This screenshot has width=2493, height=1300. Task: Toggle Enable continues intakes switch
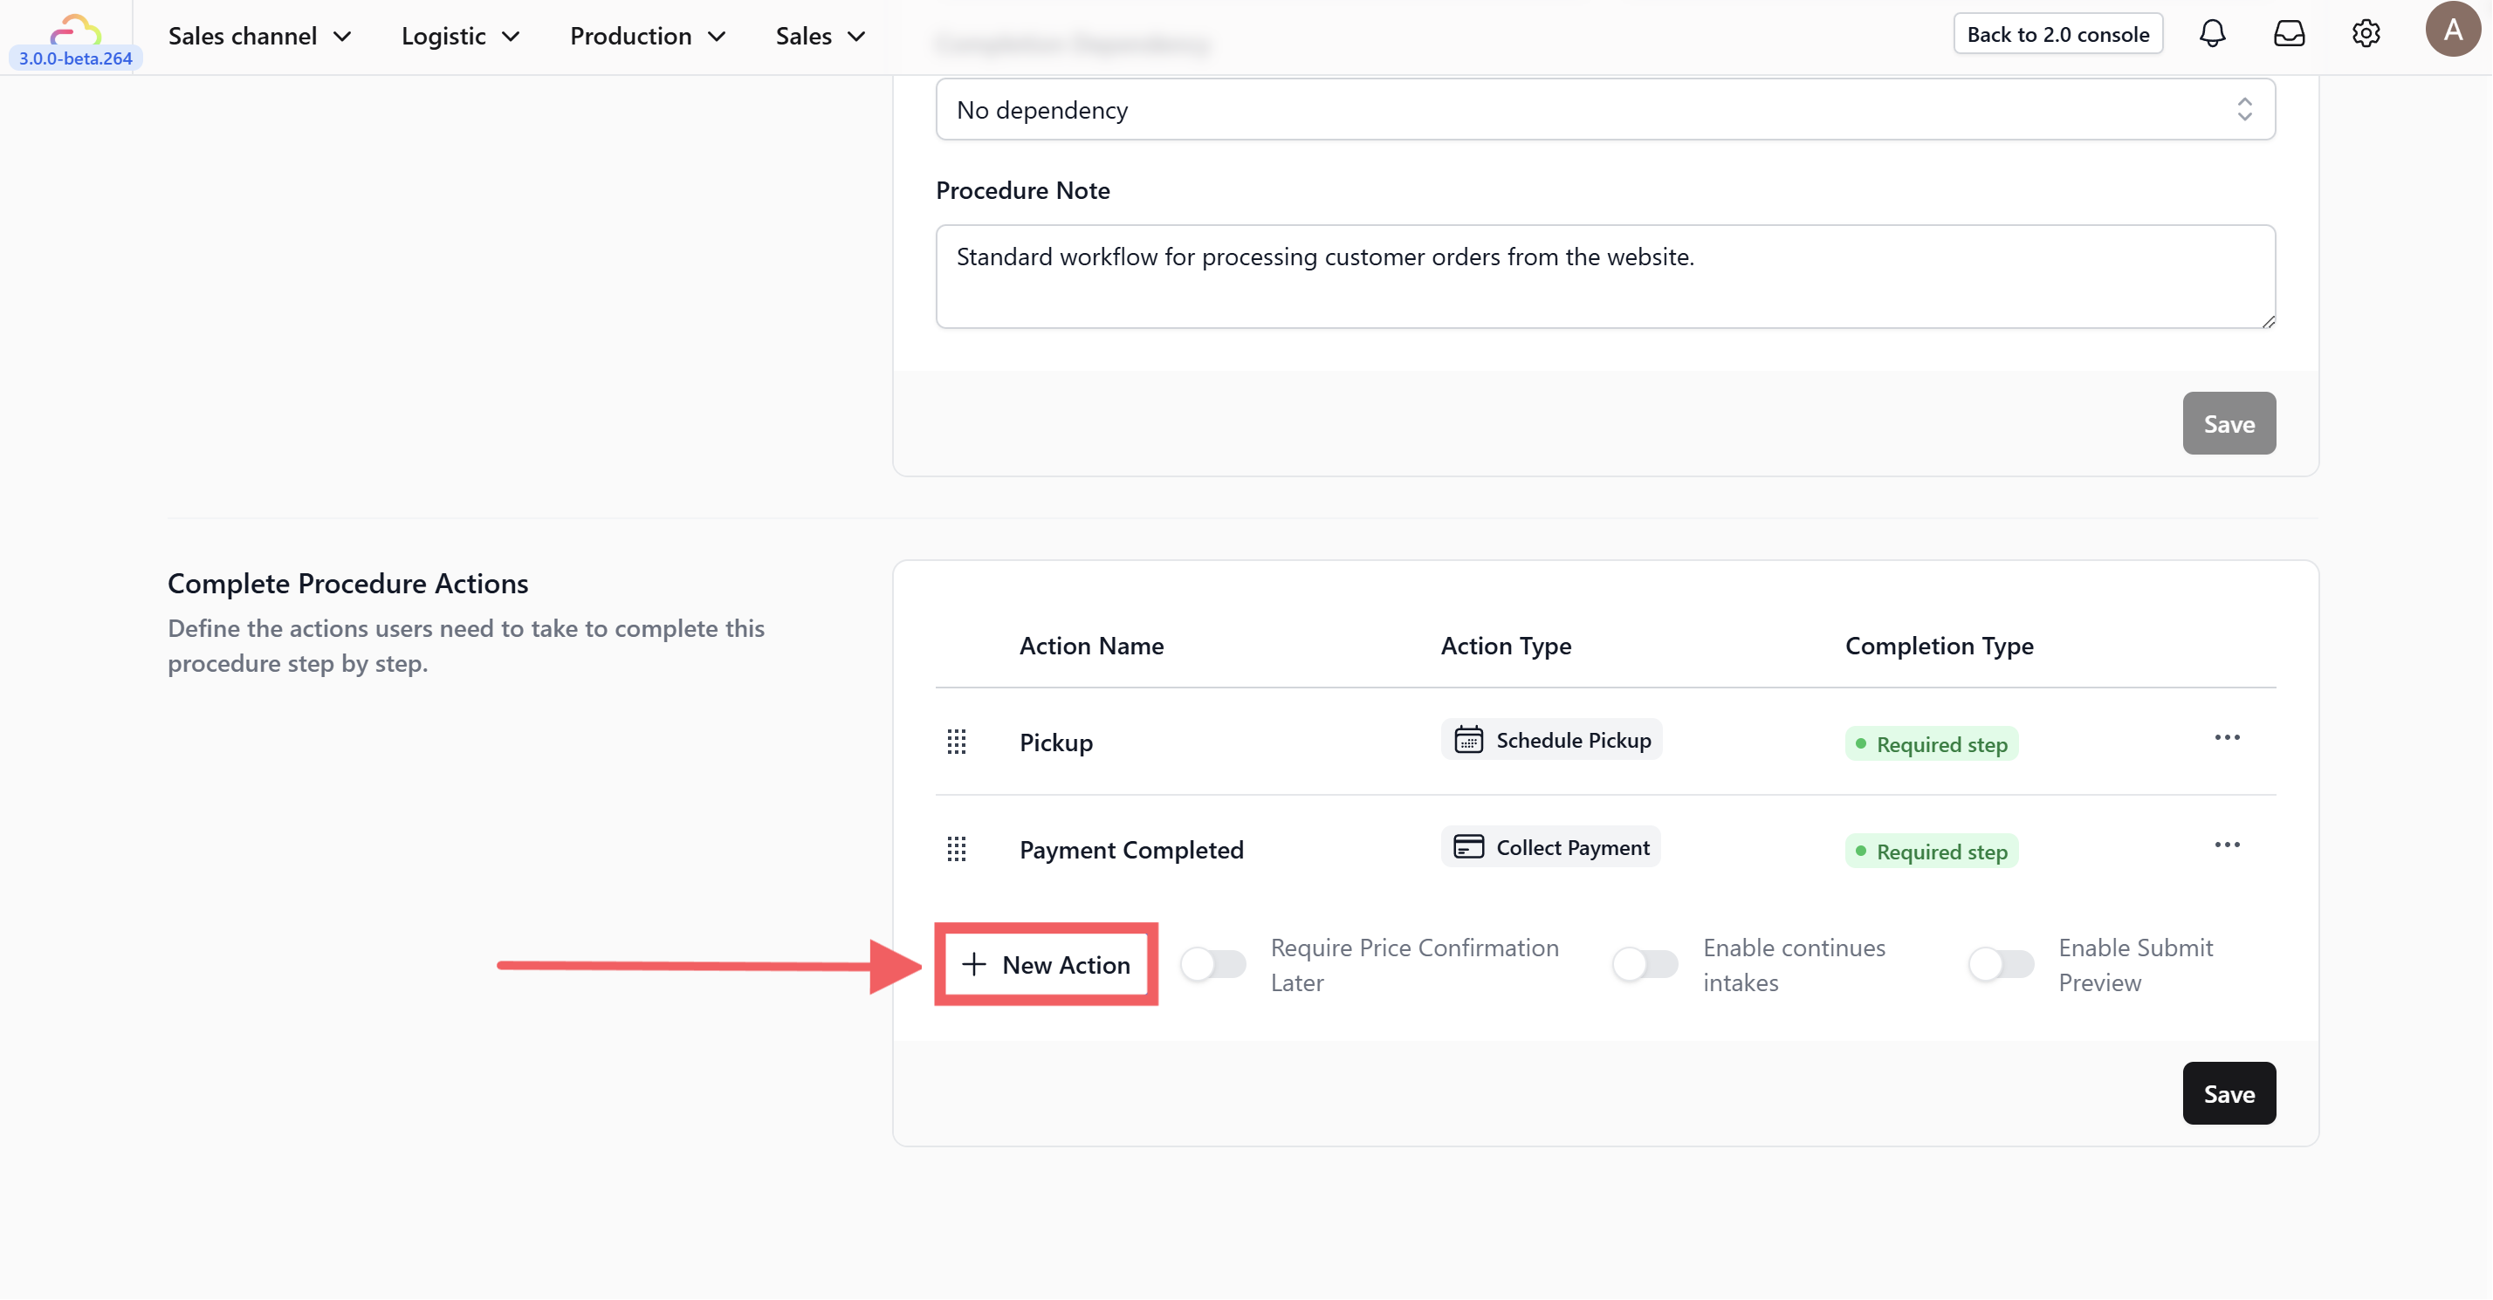click(x=1645, y=964)
